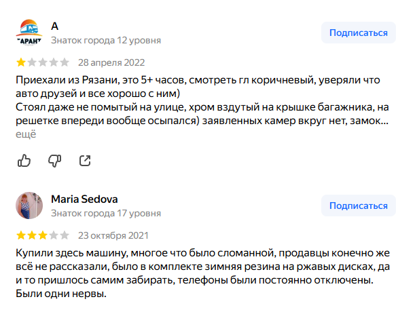Click the username "A"
The image size is (415, 312).
55,26
